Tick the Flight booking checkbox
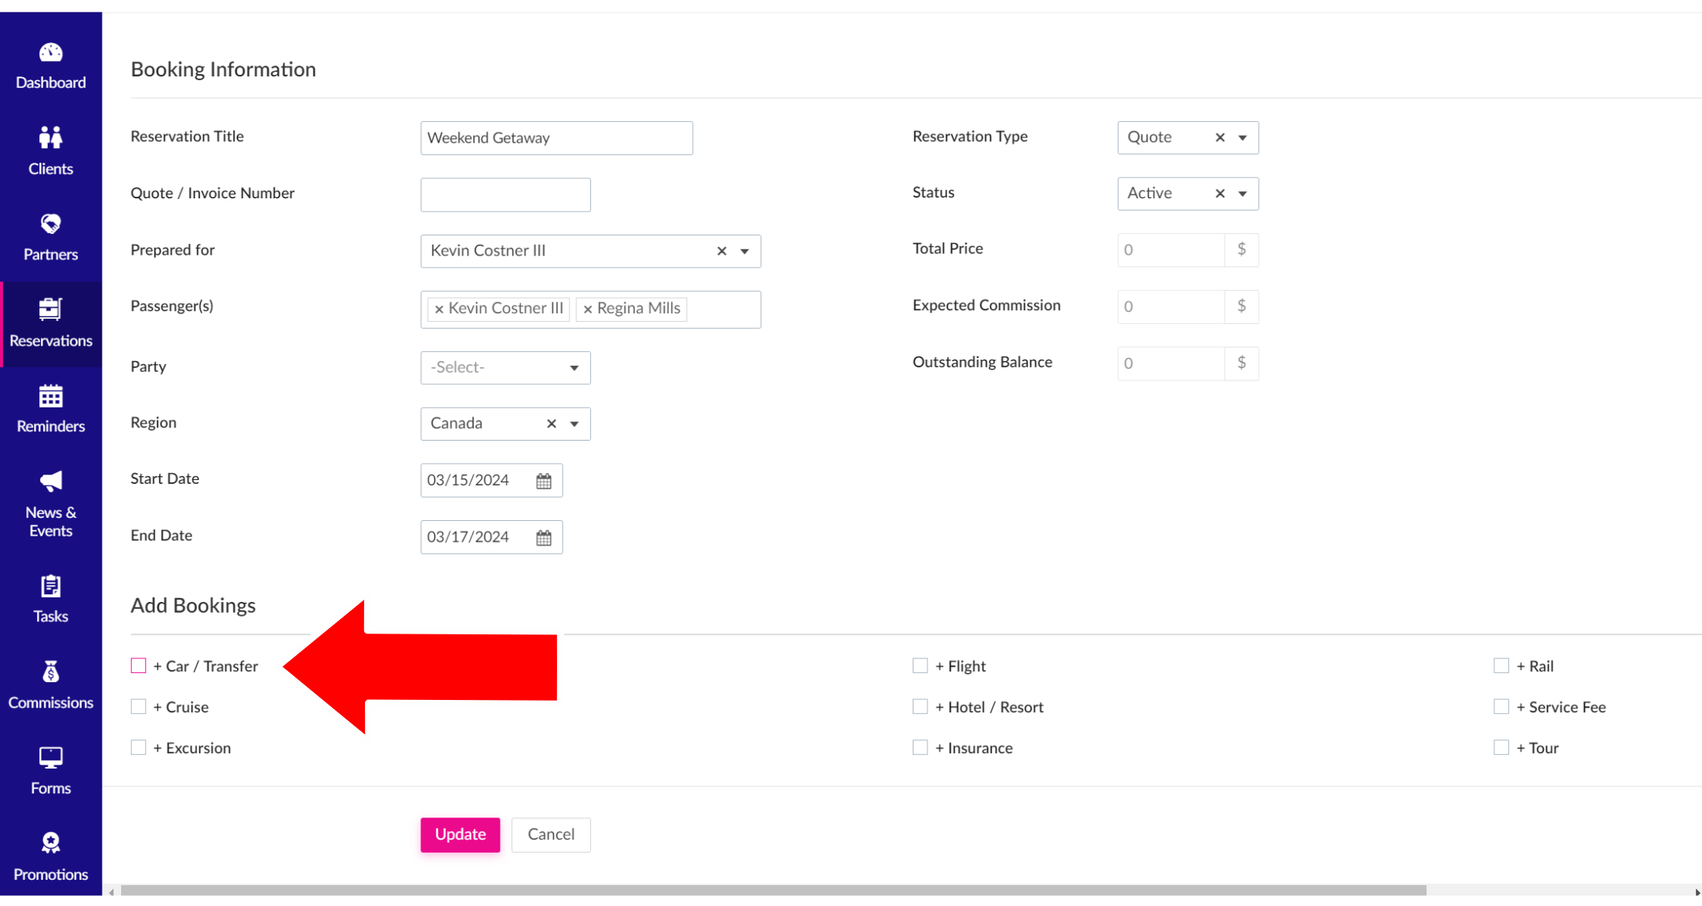The image size is (1702, 906). coord(920,665)
